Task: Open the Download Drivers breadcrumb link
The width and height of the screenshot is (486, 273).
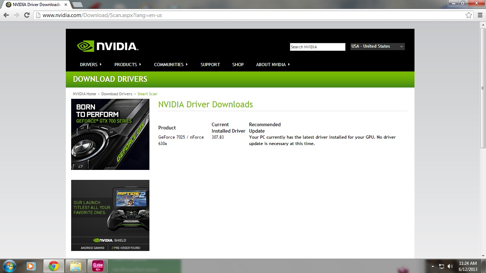Action: tap(117, 94)
